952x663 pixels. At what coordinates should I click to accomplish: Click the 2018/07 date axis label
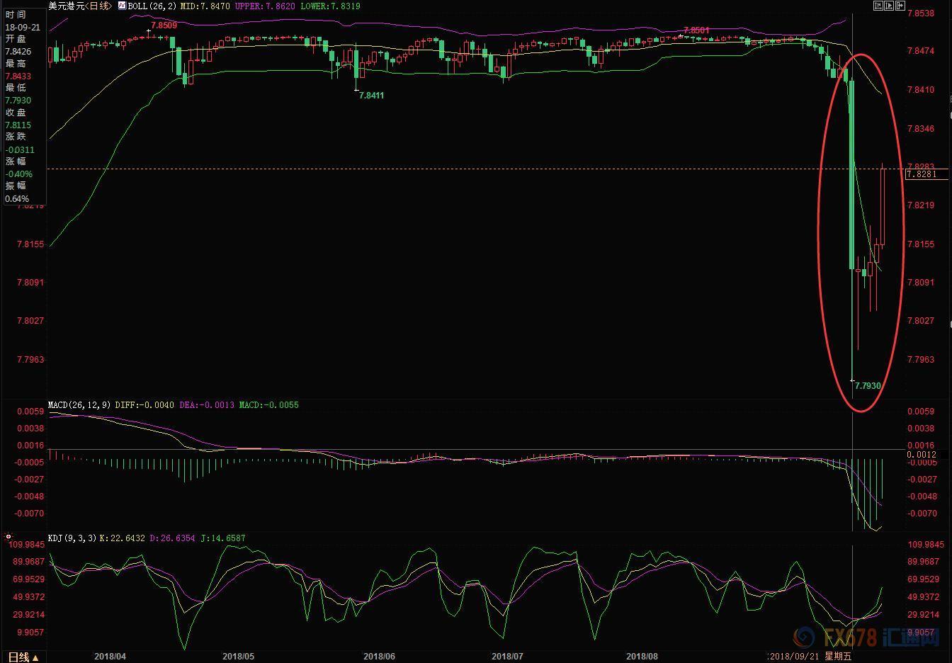[507, 657]
